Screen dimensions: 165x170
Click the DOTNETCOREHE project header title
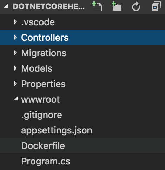click(49, 6)
